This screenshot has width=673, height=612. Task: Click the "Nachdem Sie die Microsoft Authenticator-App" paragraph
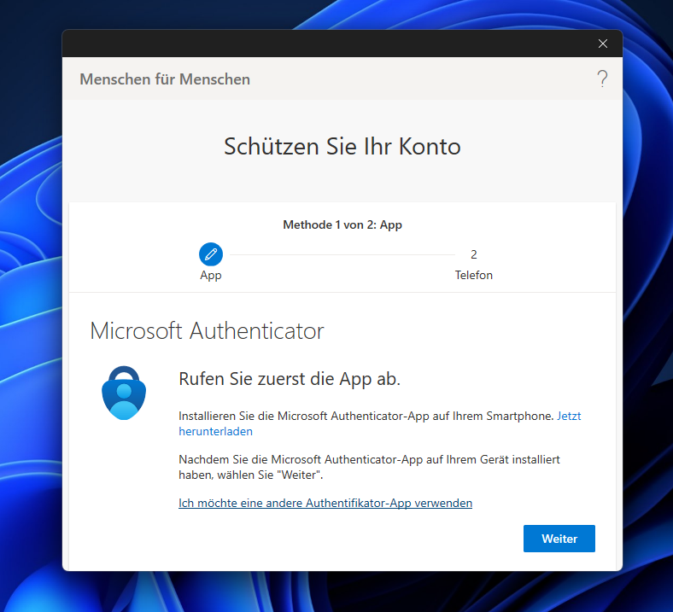(369, 467)
